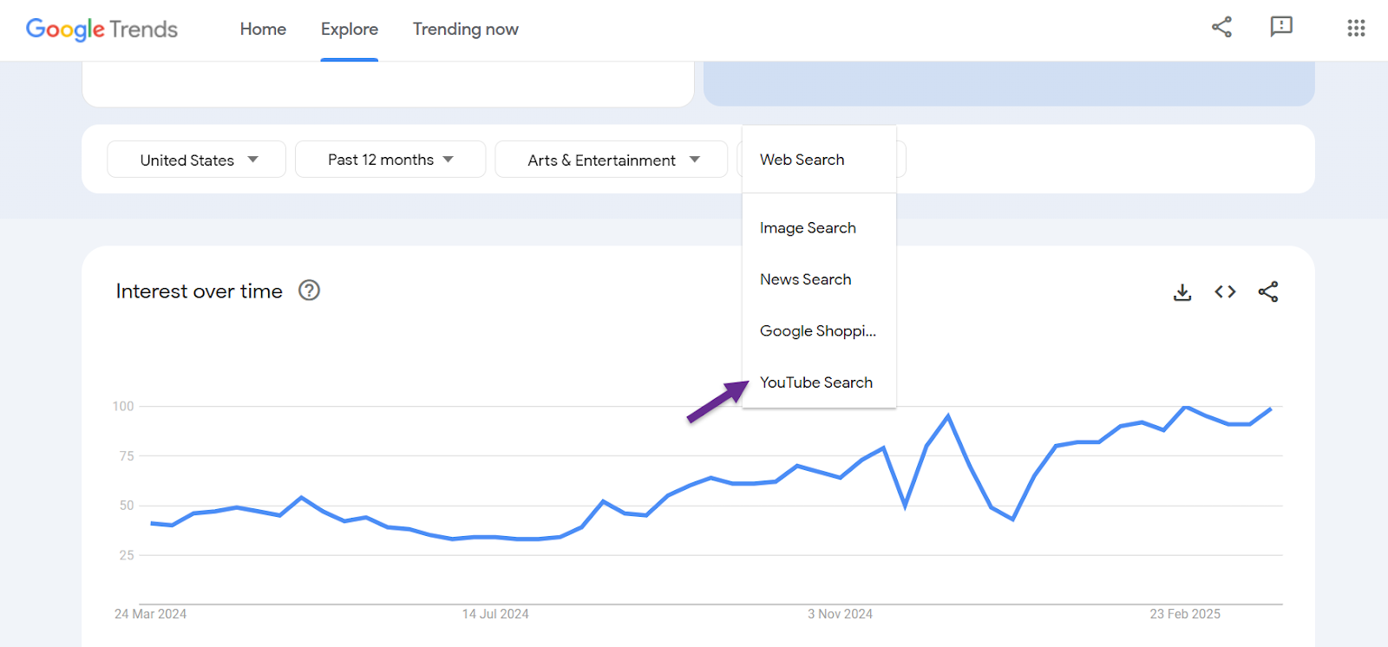This screenshot has width=1388, height=647.
Task: Open the Trending now page
Action: pyautogui.click(x=466, y=29)
